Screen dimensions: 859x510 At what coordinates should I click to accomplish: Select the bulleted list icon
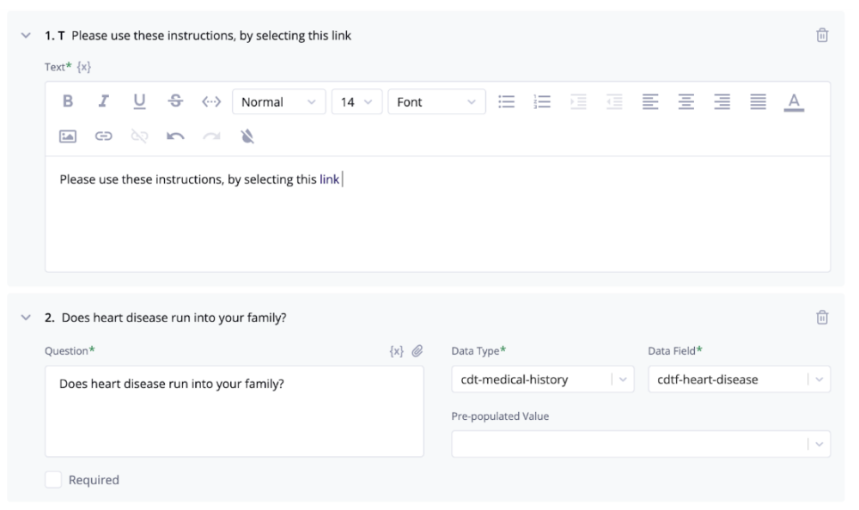point(507,101)
